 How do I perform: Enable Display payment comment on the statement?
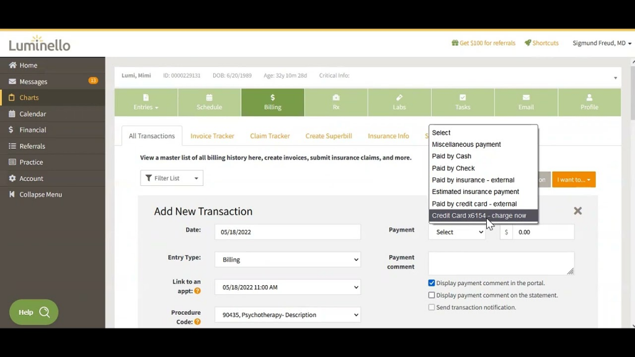pos(432,295)
